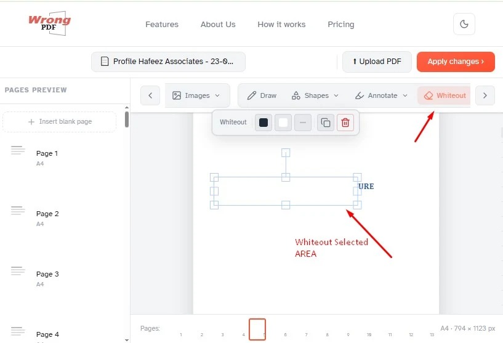Click the bottom-left handle of whiteout box

tap(214, 204)
